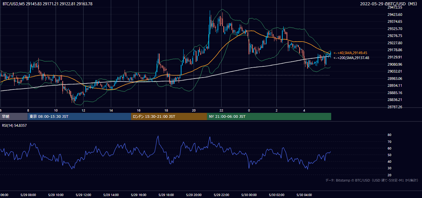Click the ロンドン 15:30-21:00 JST session bar

coord(169,116)
